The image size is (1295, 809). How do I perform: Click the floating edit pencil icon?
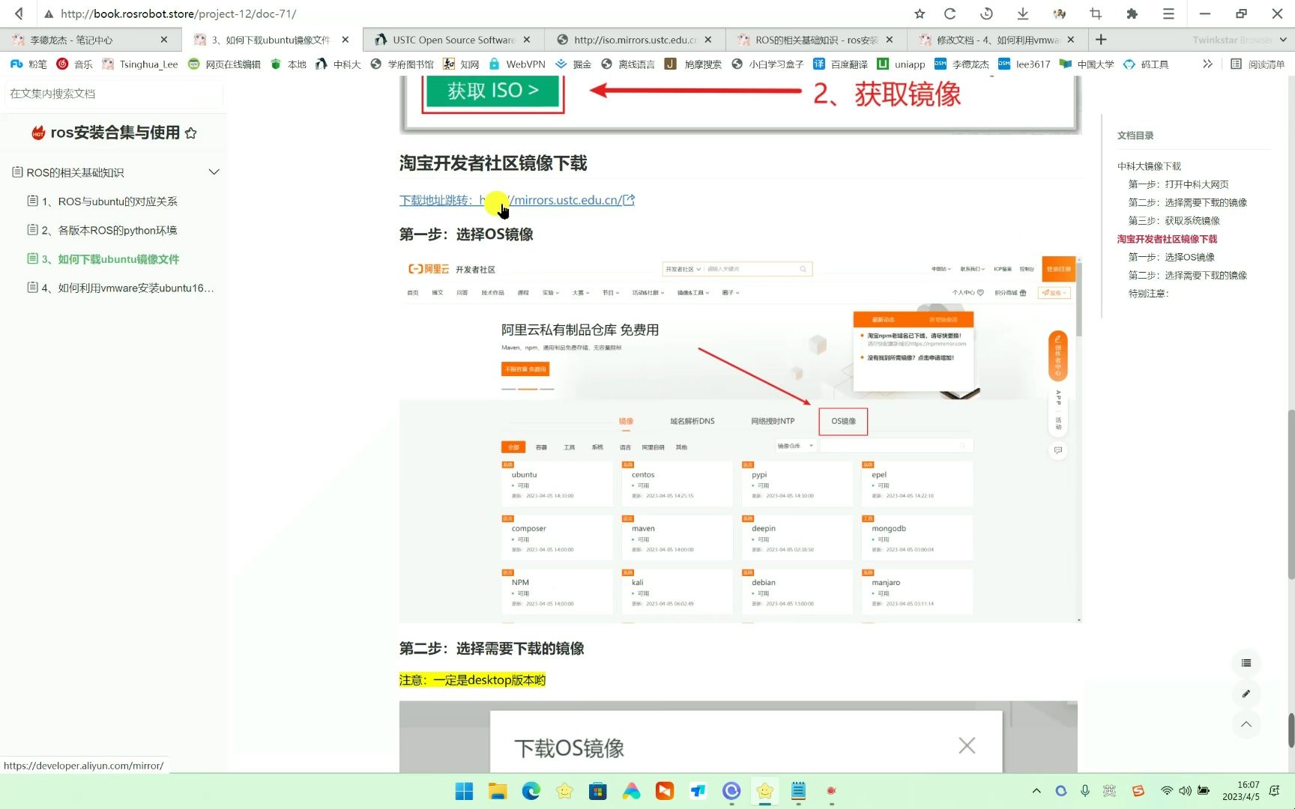[x=1246, y=694]
